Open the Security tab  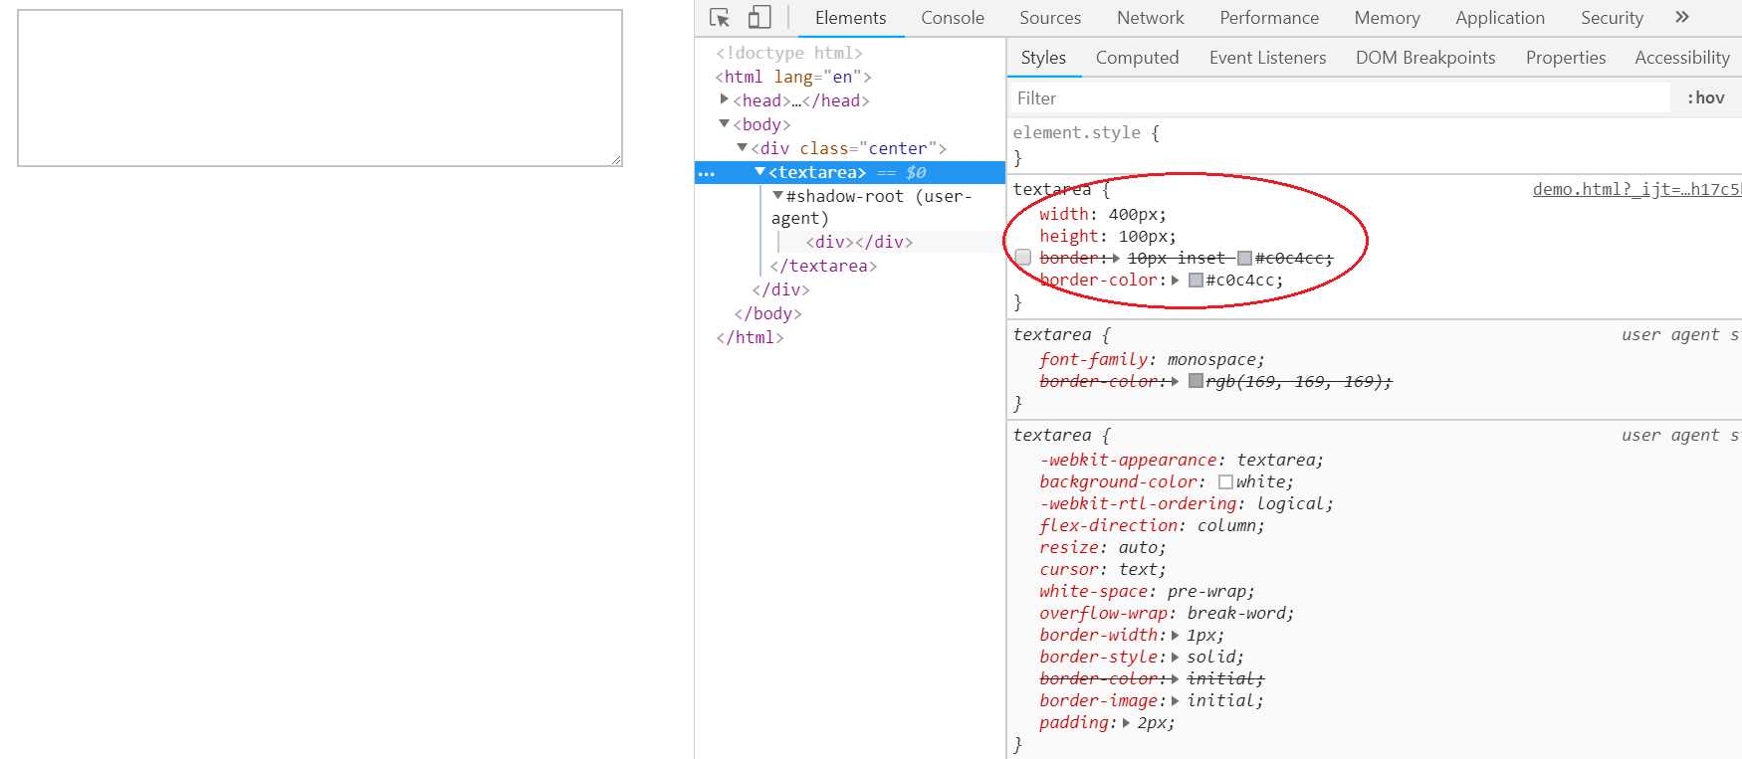[x=1612, y=18]
